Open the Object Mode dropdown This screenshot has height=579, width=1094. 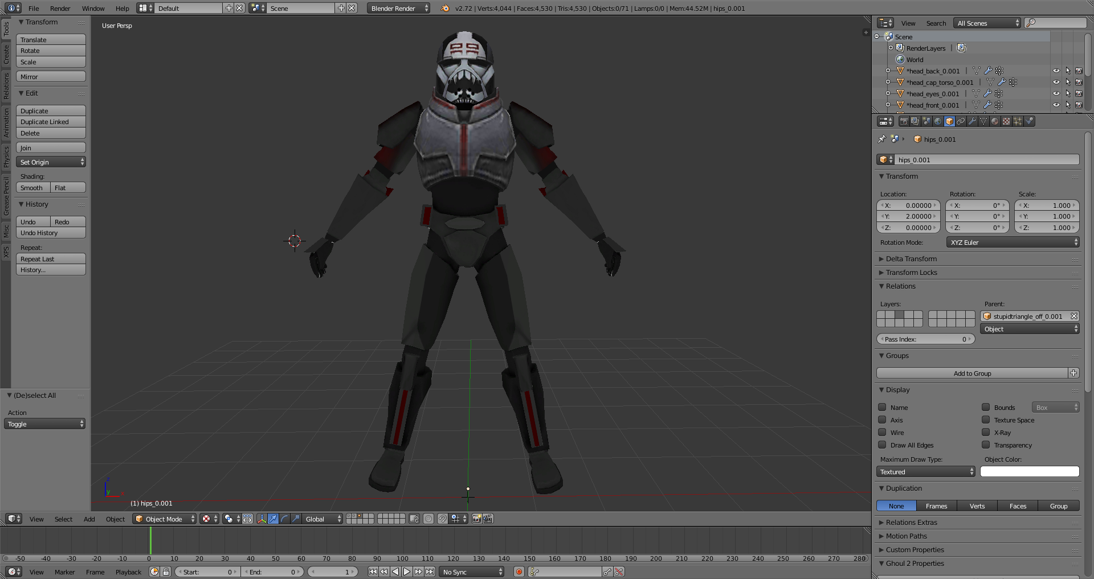point(165,519)
